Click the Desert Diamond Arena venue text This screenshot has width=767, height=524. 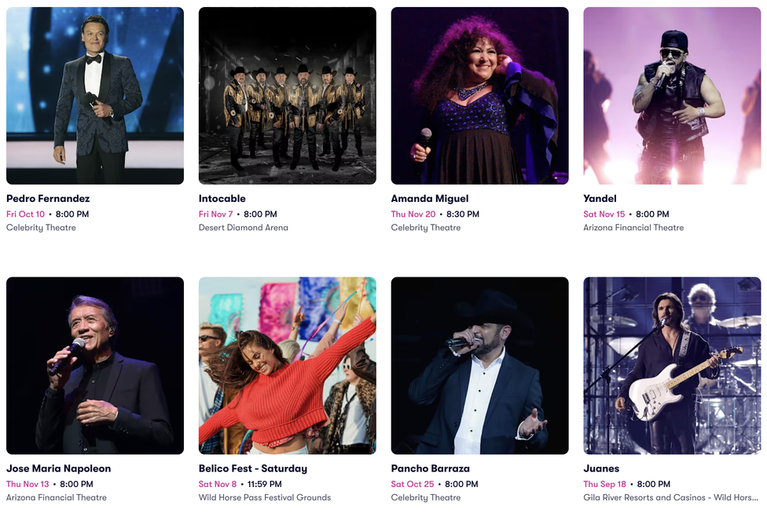coord(243,227)
